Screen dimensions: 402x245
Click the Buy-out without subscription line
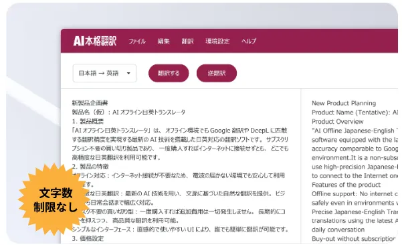(354, 239)
